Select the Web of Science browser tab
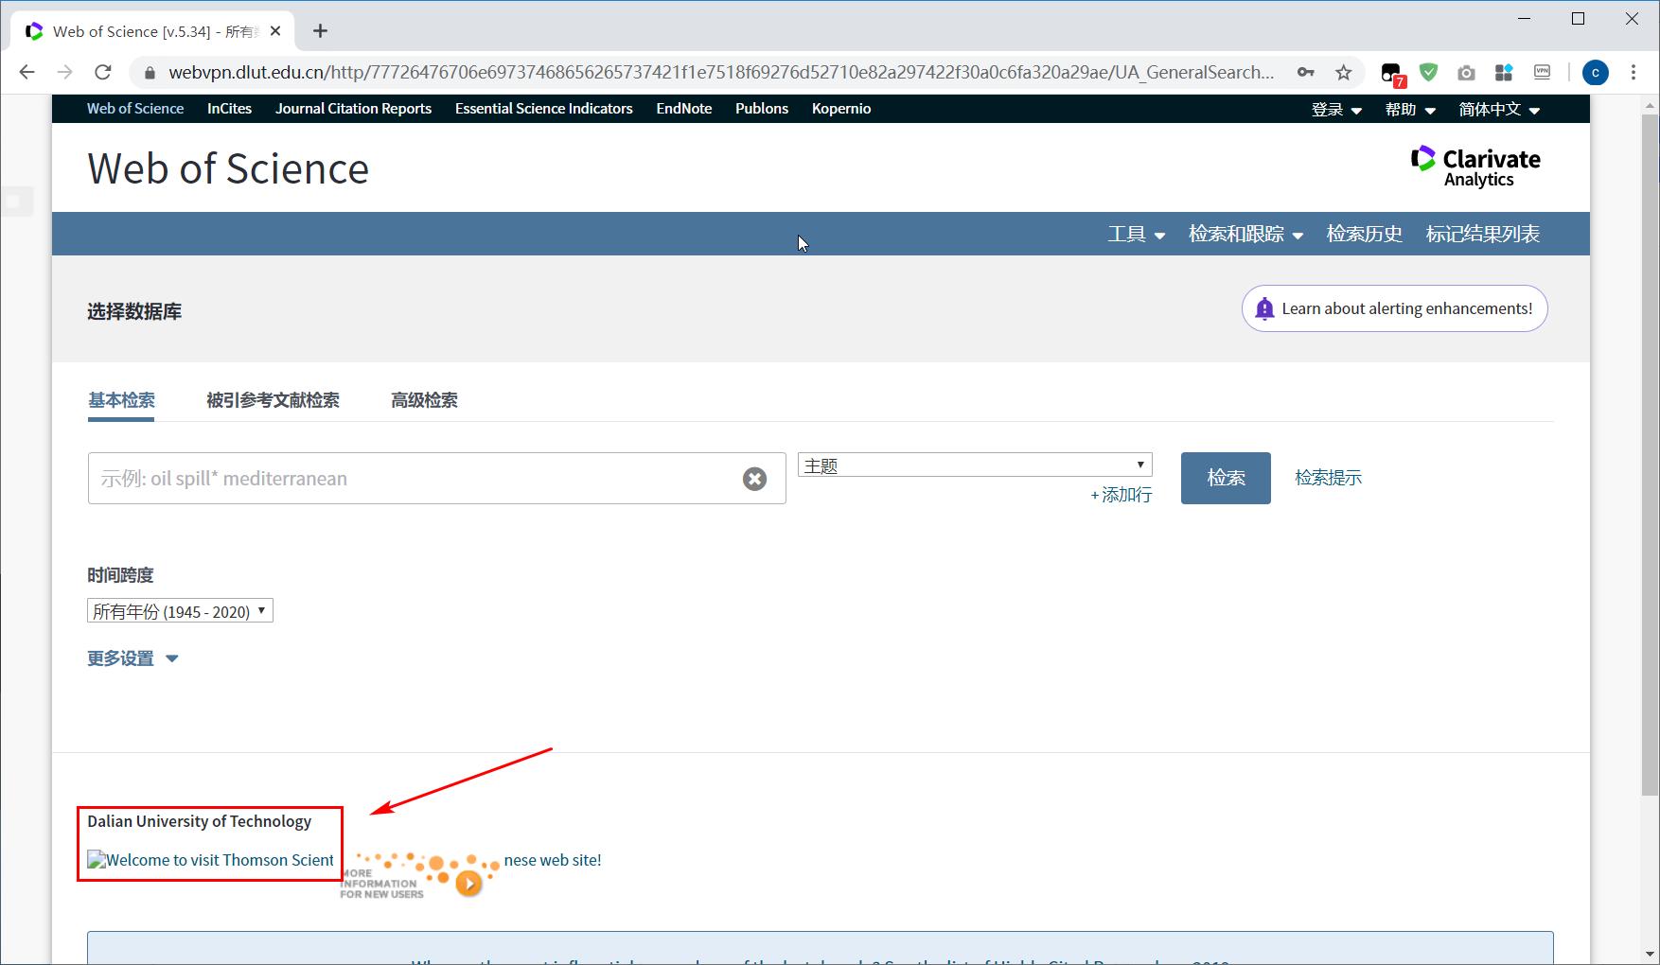This screenshot has width=1660, height=965. point(151,31)
